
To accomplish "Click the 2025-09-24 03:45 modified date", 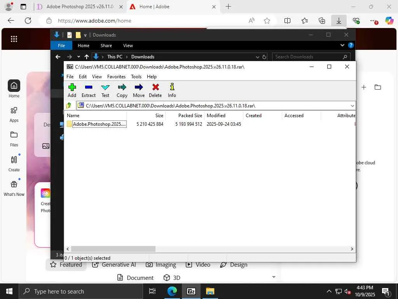I will (x=223, y=124).
